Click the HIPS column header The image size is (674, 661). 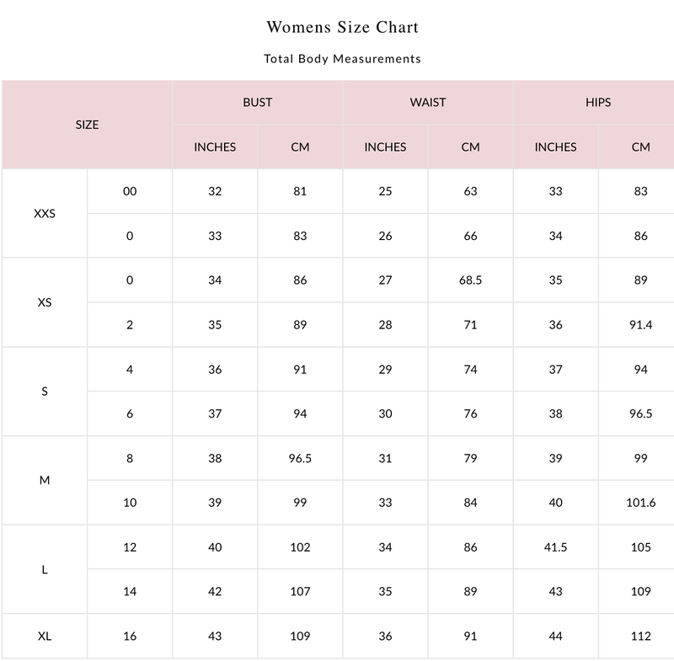[598, 102]
